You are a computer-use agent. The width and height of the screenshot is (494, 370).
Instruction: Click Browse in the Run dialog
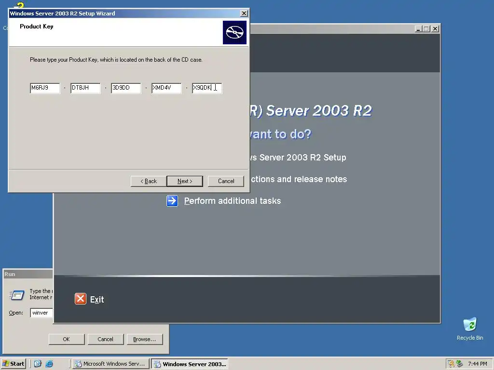click(x=145, y=339)
